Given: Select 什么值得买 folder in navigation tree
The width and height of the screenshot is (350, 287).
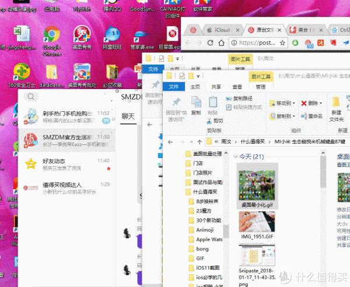Looking at the screenshot, I should click(201, 192).
